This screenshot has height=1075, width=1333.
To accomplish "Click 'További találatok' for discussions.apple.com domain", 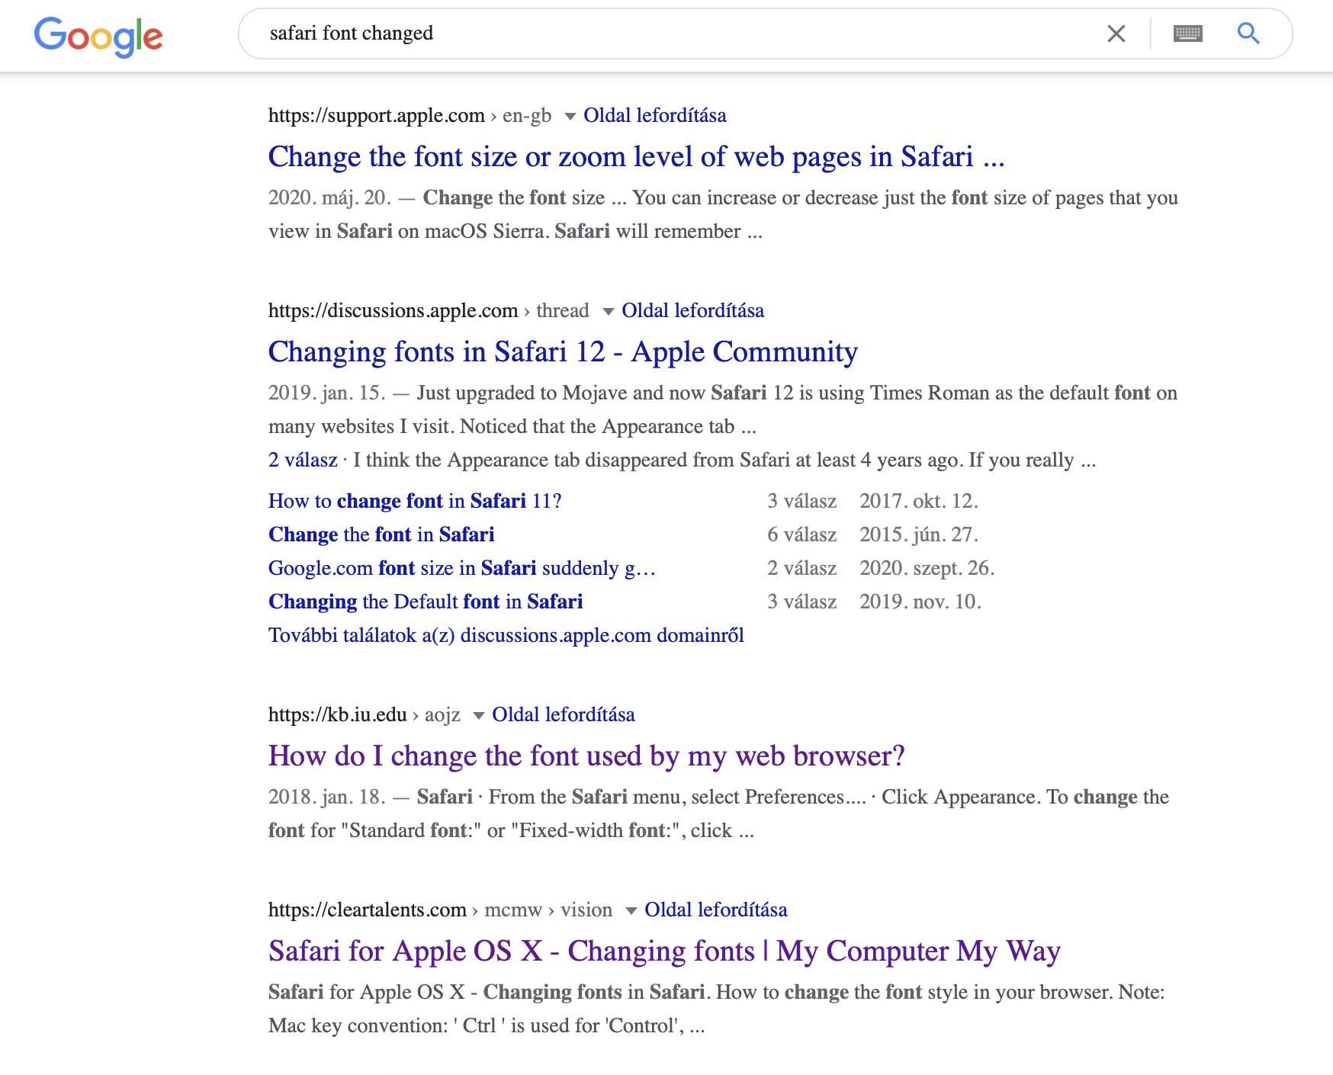I will [x=506, y=635].
